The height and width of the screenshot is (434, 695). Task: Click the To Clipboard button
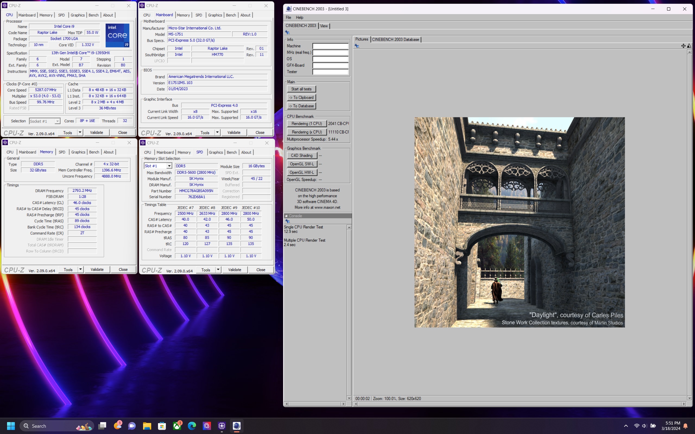click(301, 97)
